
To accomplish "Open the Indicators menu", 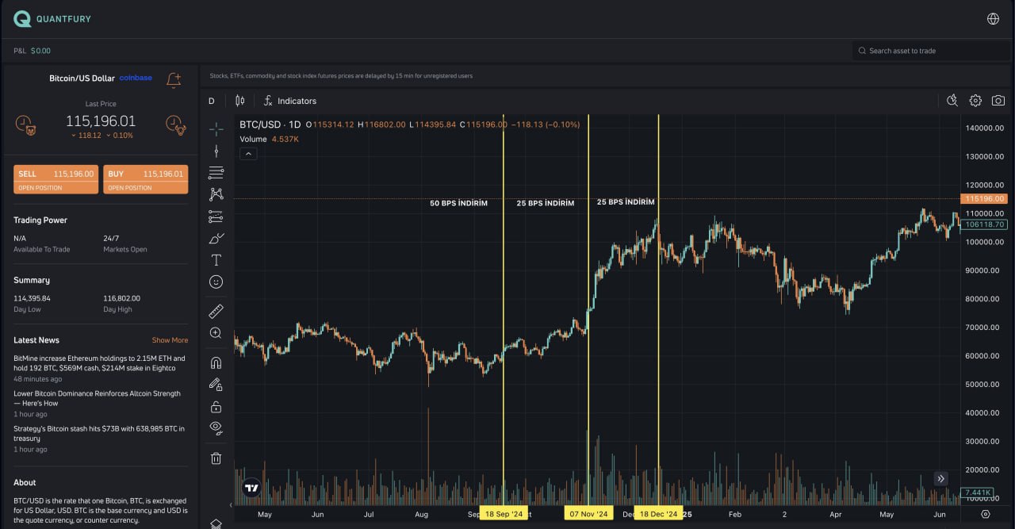I will click(x=290, y=101).
